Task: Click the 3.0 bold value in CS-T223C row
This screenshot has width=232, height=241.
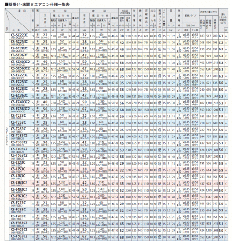Action: (x=122, y=117)
